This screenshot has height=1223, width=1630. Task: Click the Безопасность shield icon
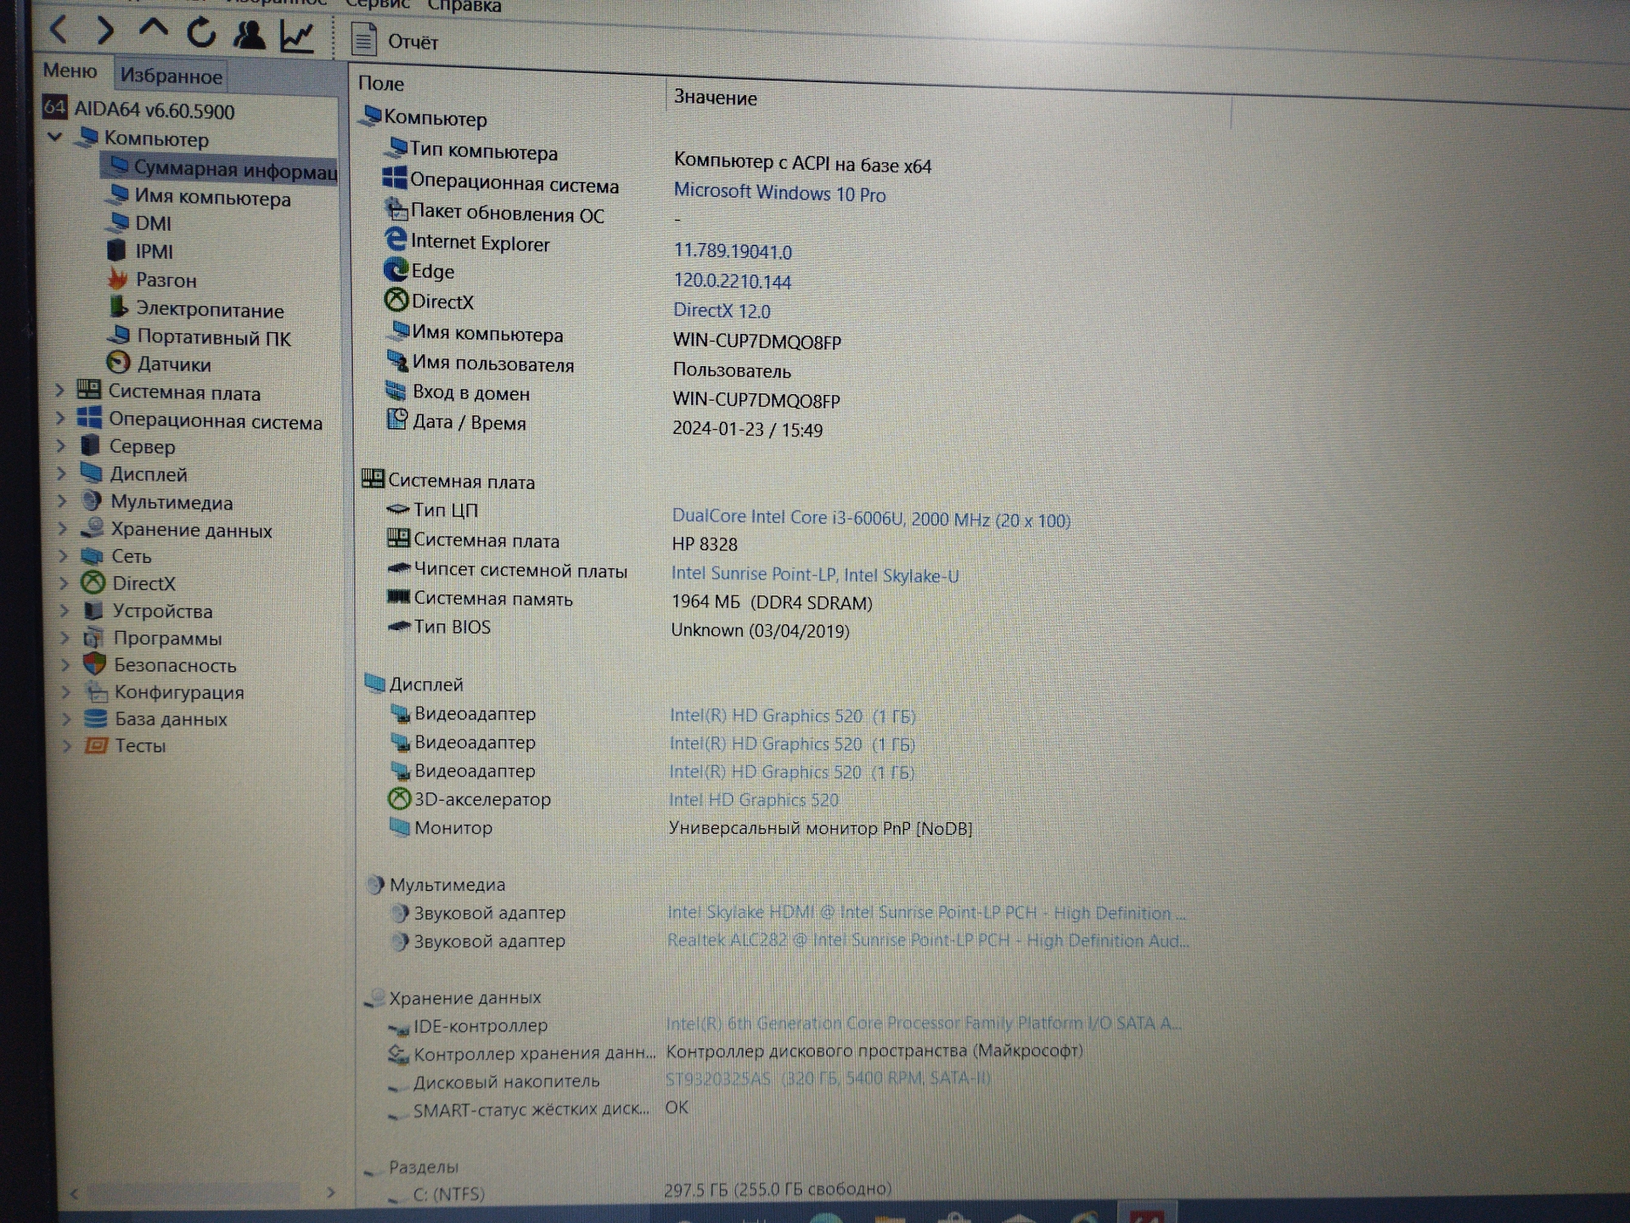coord(94,664)
